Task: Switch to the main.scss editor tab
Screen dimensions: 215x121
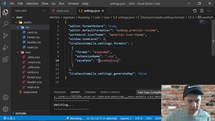Action: pos(62,11)
